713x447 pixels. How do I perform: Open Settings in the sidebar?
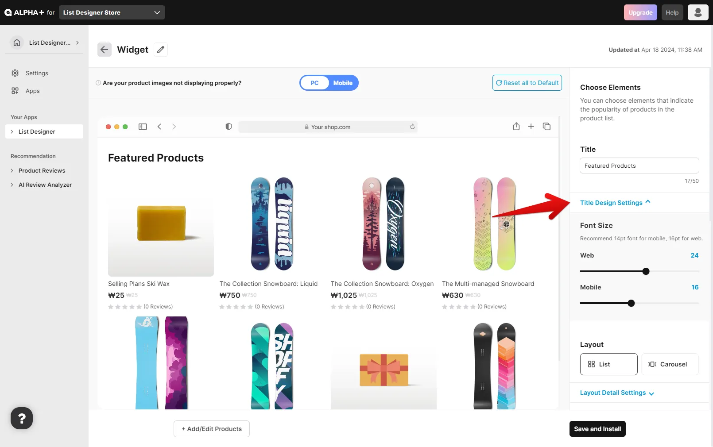tap(37, 73)
